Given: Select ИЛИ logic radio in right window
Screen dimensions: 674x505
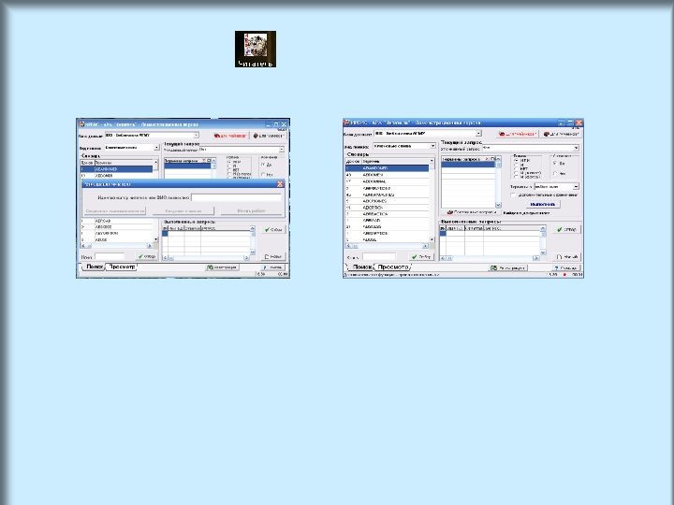Looking at the screenshot, I should 516,160.
